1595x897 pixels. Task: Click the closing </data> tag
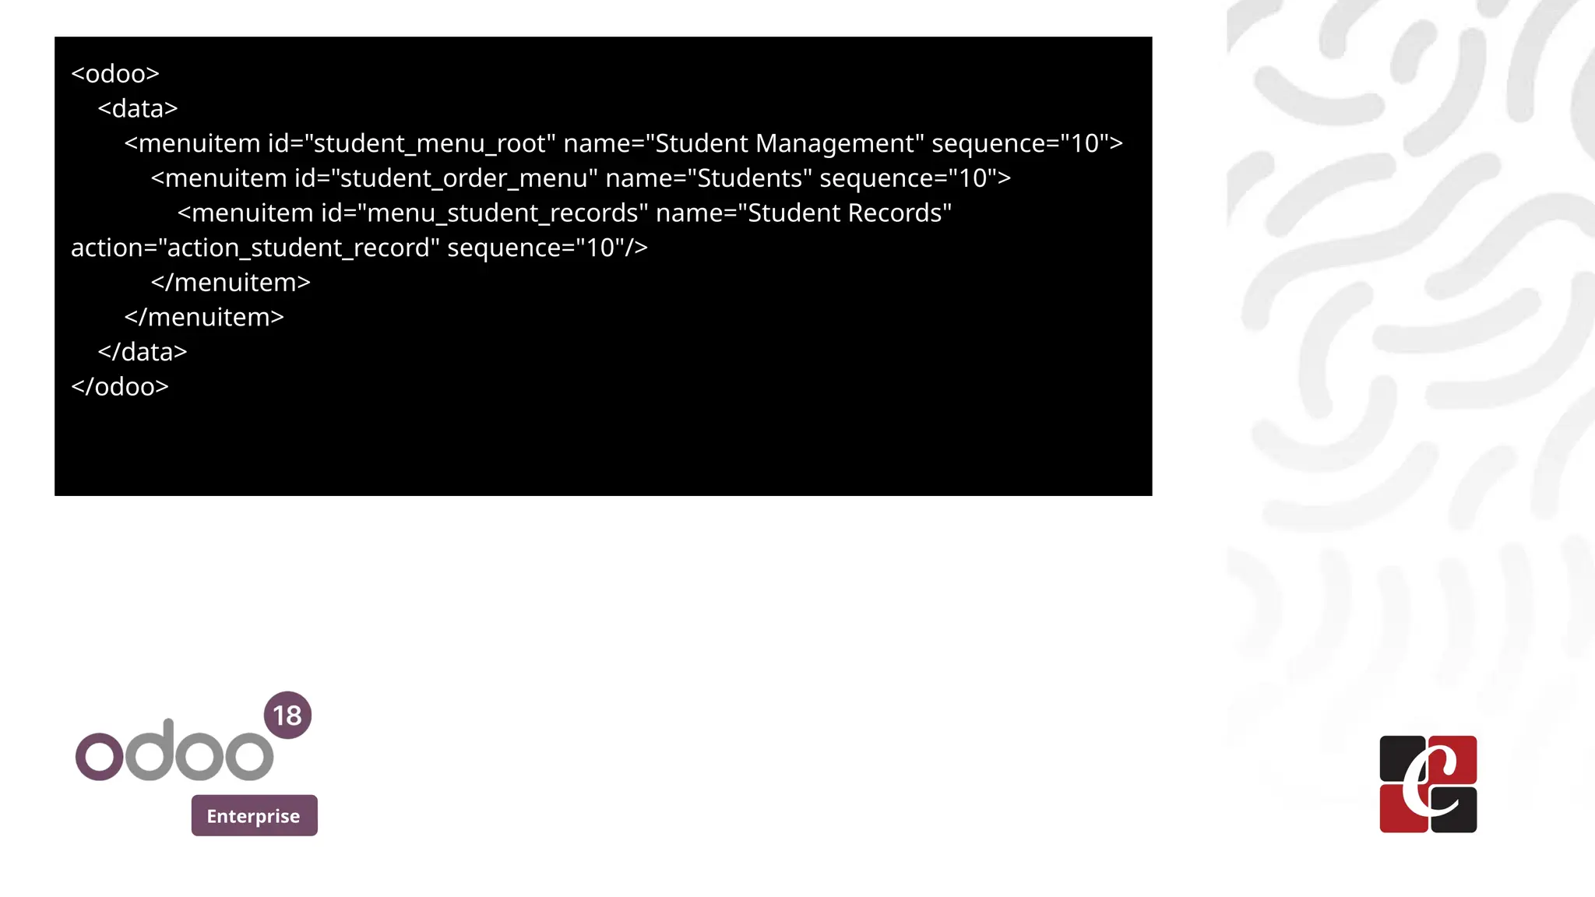coord(143,352)
